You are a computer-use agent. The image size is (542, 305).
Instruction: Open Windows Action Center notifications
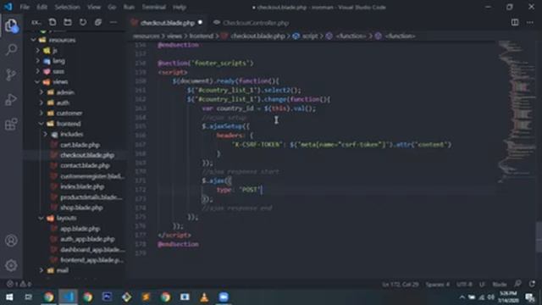530,297
